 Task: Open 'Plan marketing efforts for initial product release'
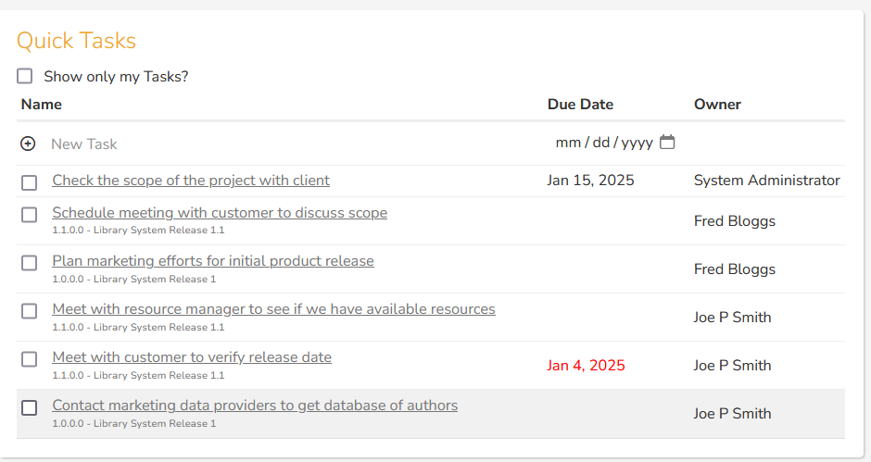pos(213,261)
